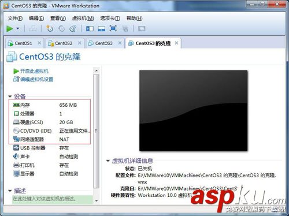This screenshot has width=289, height=216.
Task: Collapse the 描述 section
Action: coord(10,191)
